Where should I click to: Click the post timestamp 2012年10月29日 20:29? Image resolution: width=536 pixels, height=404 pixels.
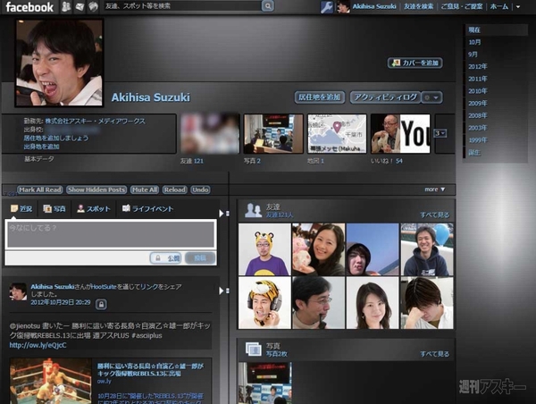point(61,302)
